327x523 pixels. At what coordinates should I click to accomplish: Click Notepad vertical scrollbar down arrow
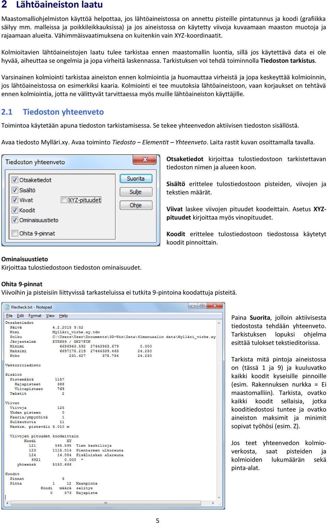click(x=219, y=498)
